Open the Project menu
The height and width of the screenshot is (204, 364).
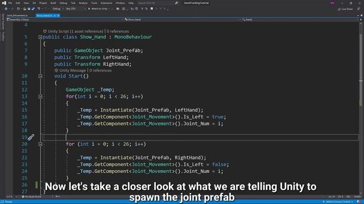click(x=43, y=3)
